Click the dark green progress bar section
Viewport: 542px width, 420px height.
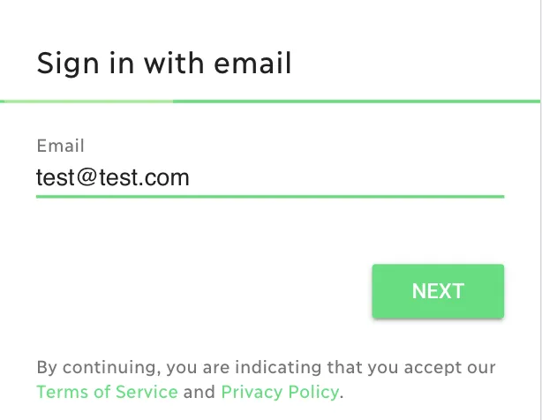coord(353,101)
